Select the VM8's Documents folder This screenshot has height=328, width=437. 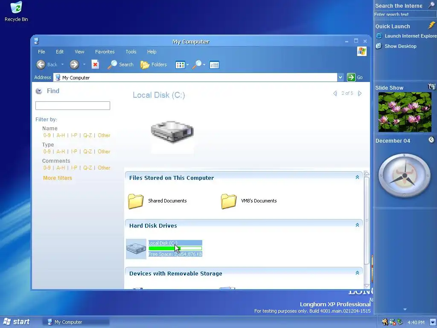pyautogui.click(x=249, y=201)
